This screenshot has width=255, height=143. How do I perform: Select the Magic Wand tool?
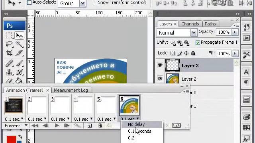coord(20,44)
